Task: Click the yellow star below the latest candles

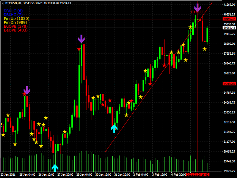Action: 204,49
